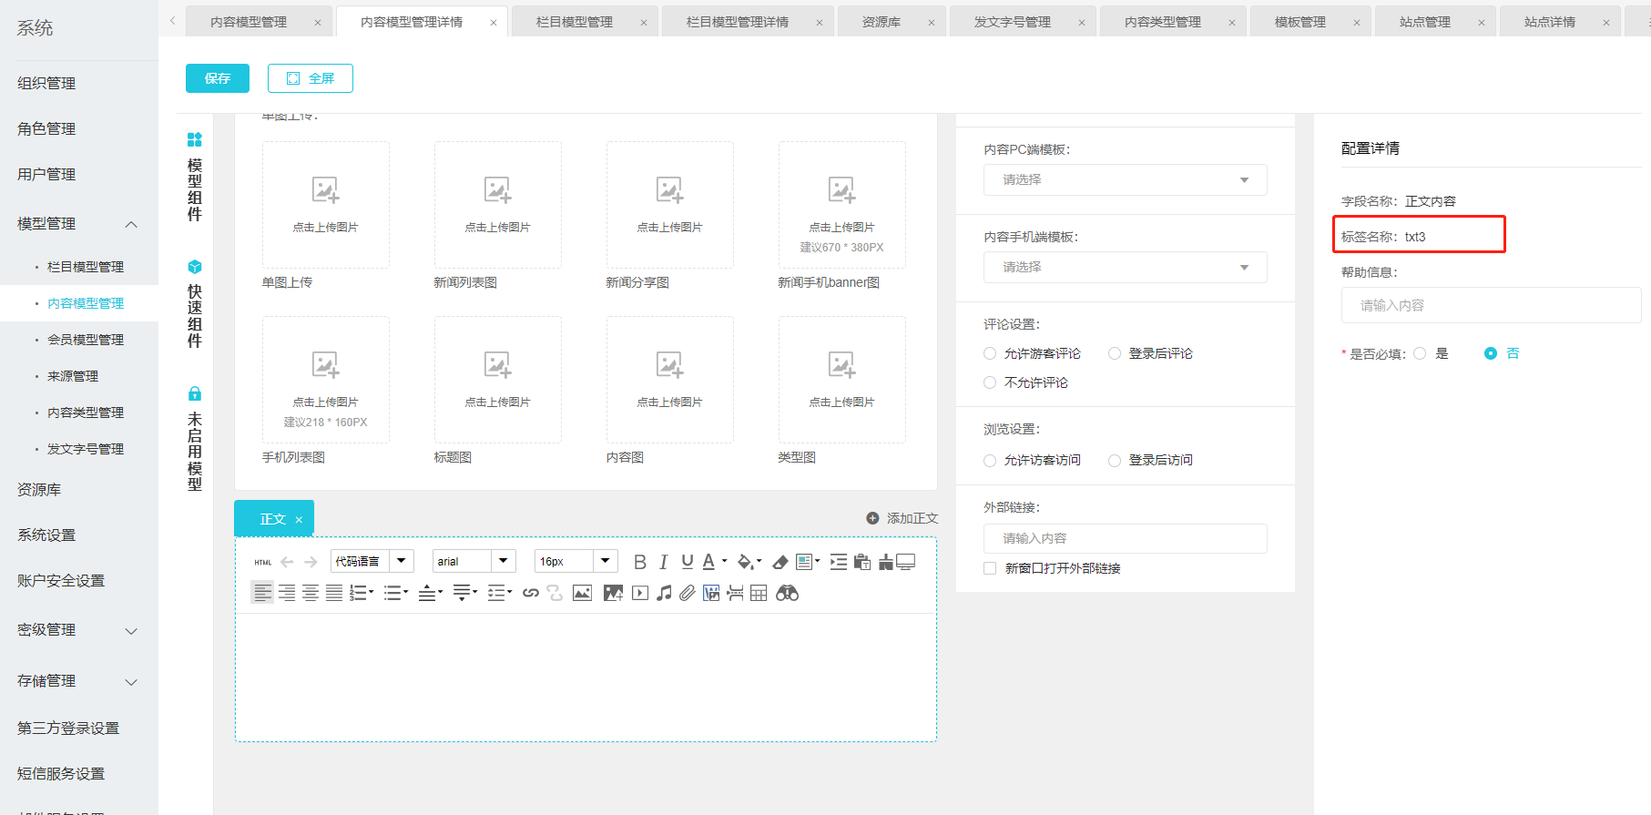Expand the 密级管理 sidebar menu

click(77, 630)
